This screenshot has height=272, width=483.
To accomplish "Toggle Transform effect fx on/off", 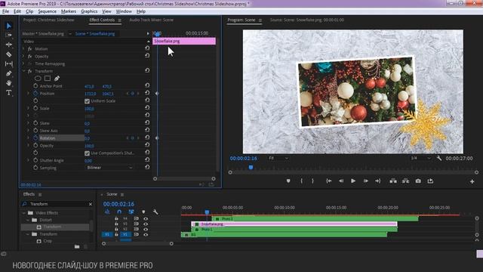I will (x=30, y=71).
